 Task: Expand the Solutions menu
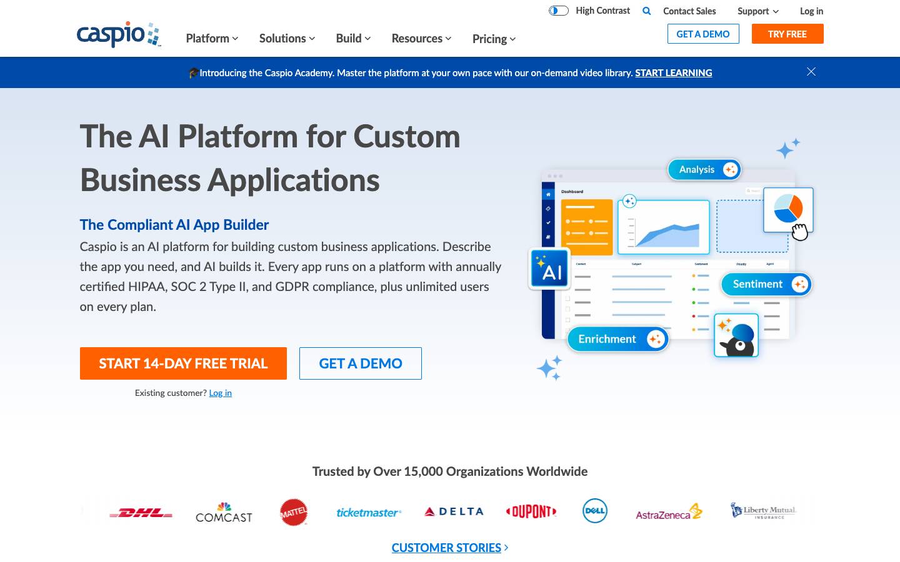[x=287, y=38]
